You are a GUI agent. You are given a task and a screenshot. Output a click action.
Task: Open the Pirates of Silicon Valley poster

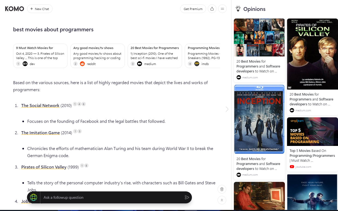pyautogui.click(x=312, y=54)
